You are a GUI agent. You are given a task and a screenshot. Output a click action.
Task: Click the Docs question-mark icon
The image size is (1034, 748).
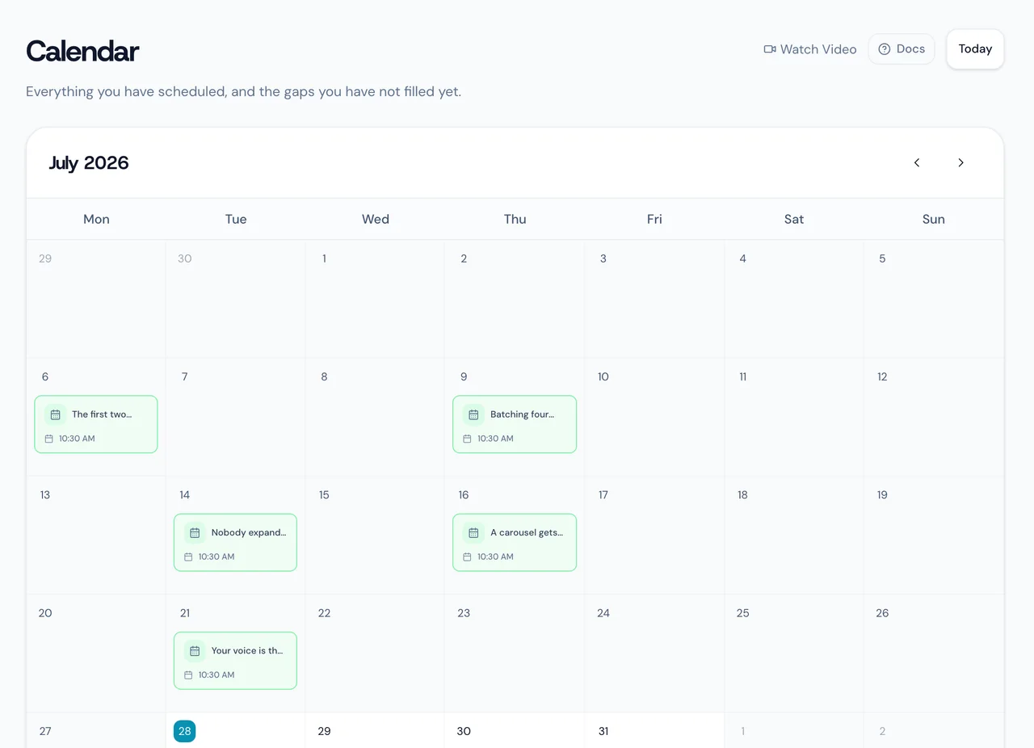(885, 49)
